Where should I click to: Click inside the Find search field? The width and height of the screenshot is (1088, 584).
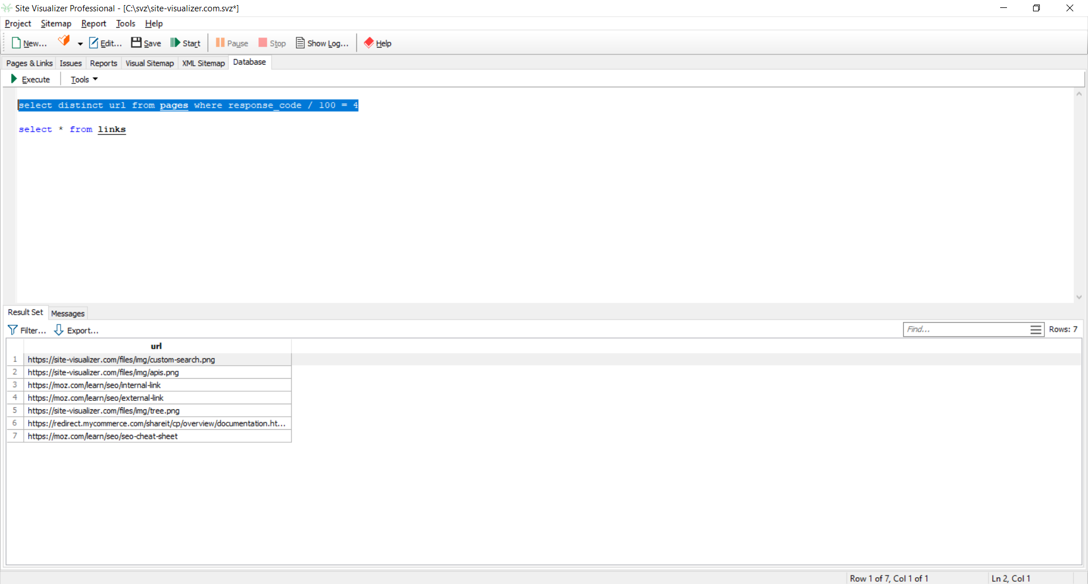click(x=965, y=329)
